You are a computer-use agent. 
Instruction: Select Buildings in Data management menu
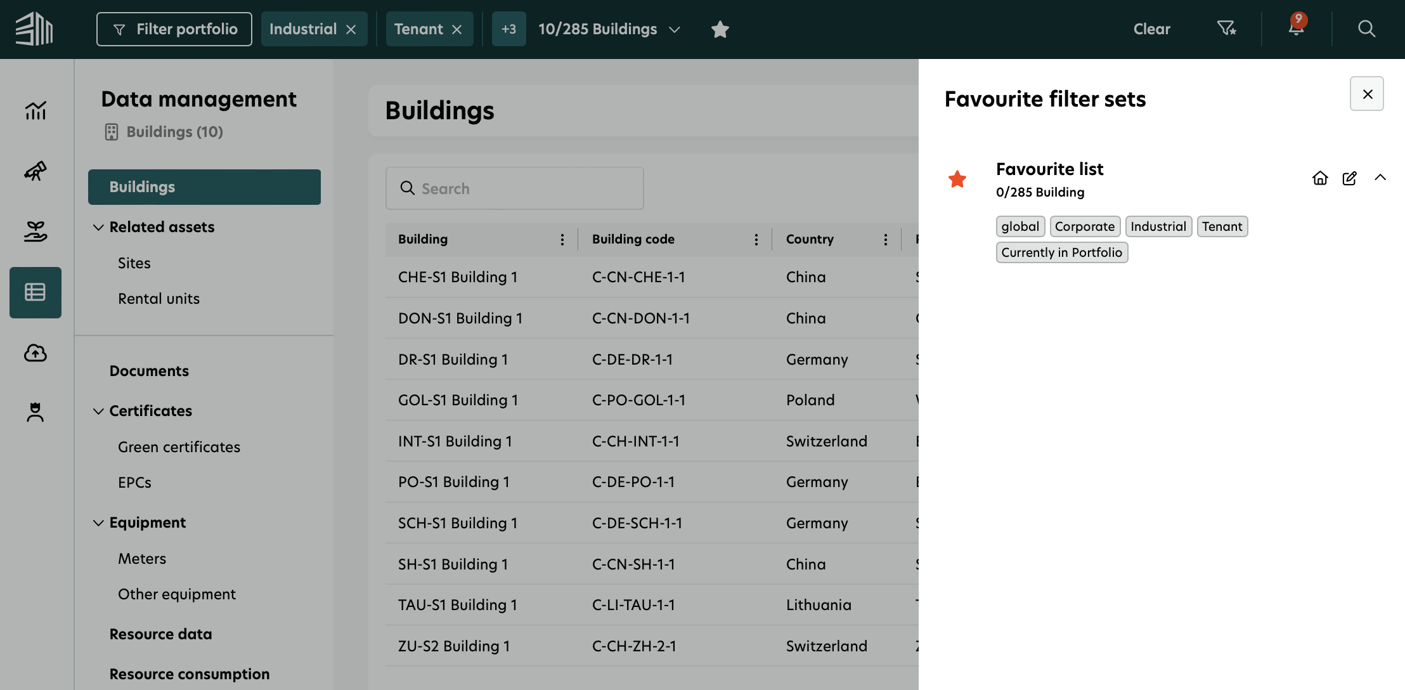click(204, 187)
